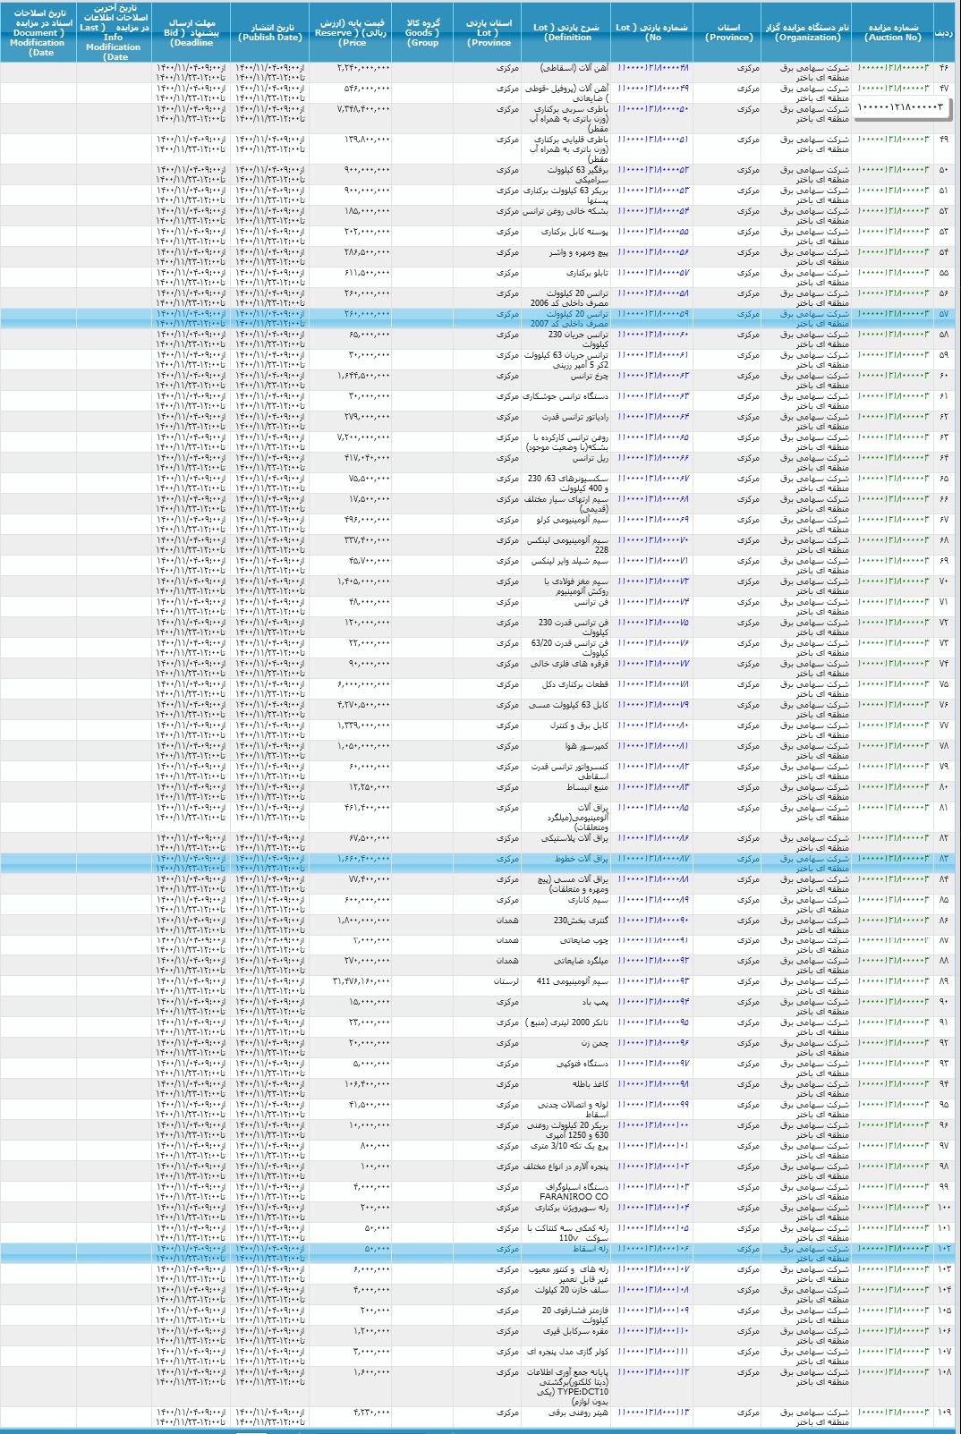Open lot link for TYPE:DCT10 row
This screenshot has height=1434, width=961.
tap(653, 1372)
